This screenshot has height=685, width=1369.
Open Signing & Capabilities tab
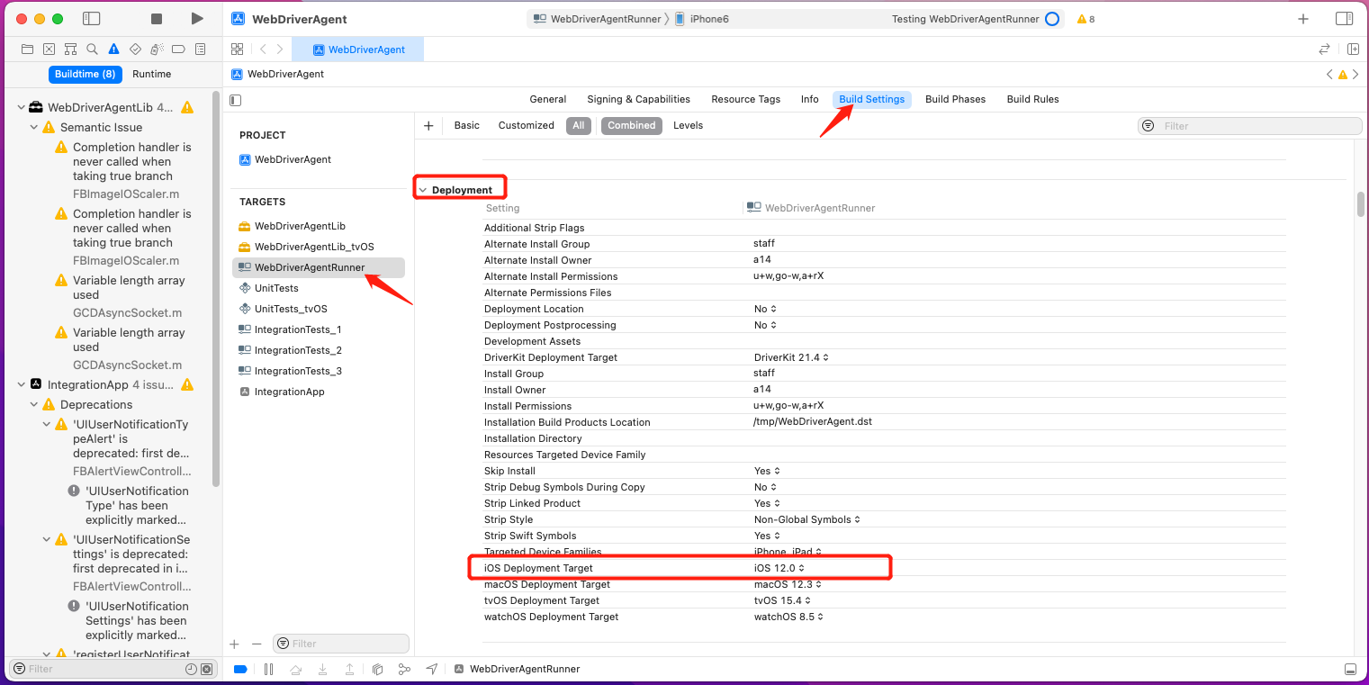(x=638, y=100)
